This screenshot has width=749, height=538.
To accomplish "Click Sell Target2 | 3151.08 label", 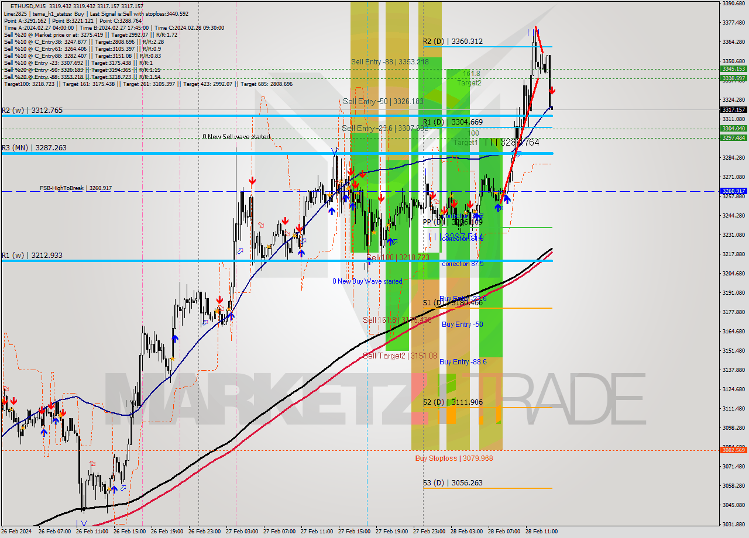I will (400, 356).
